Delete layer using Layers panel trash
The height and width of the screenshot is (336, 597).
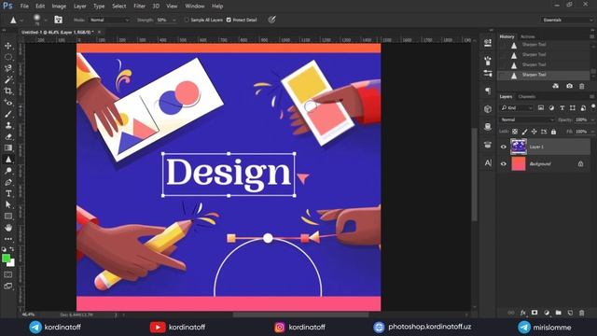(x=582, y=313)
